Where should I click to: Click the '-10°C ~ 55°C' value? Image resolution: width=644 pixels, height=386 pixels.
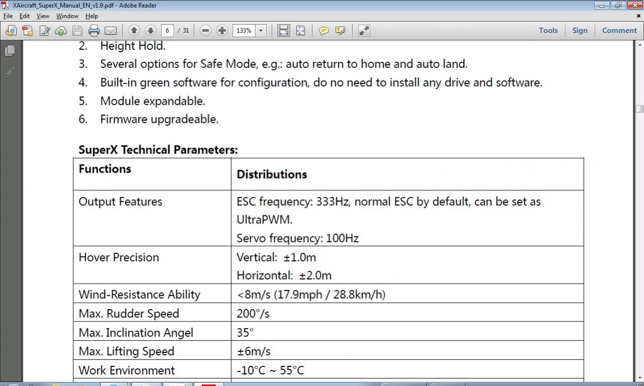click(x=270, y=370)
